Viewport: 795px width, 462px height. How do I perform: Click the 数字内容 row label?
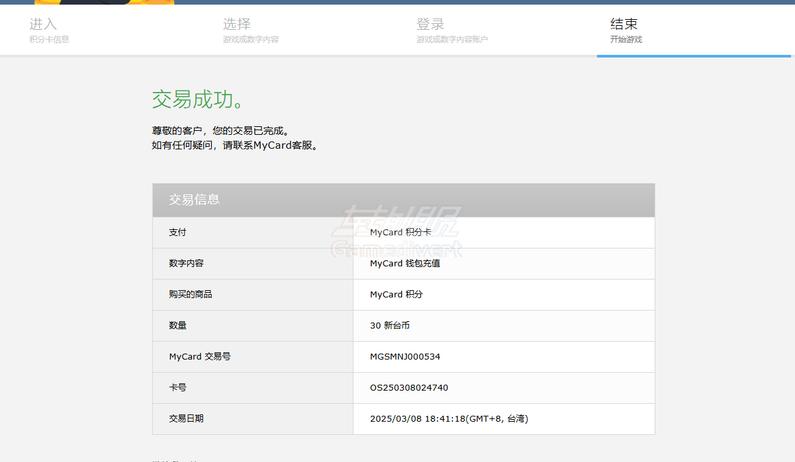186,264
